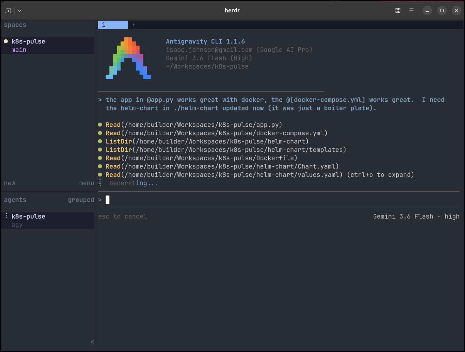Click the new space button
Screen dimensions: 465x352
point(10,183)
